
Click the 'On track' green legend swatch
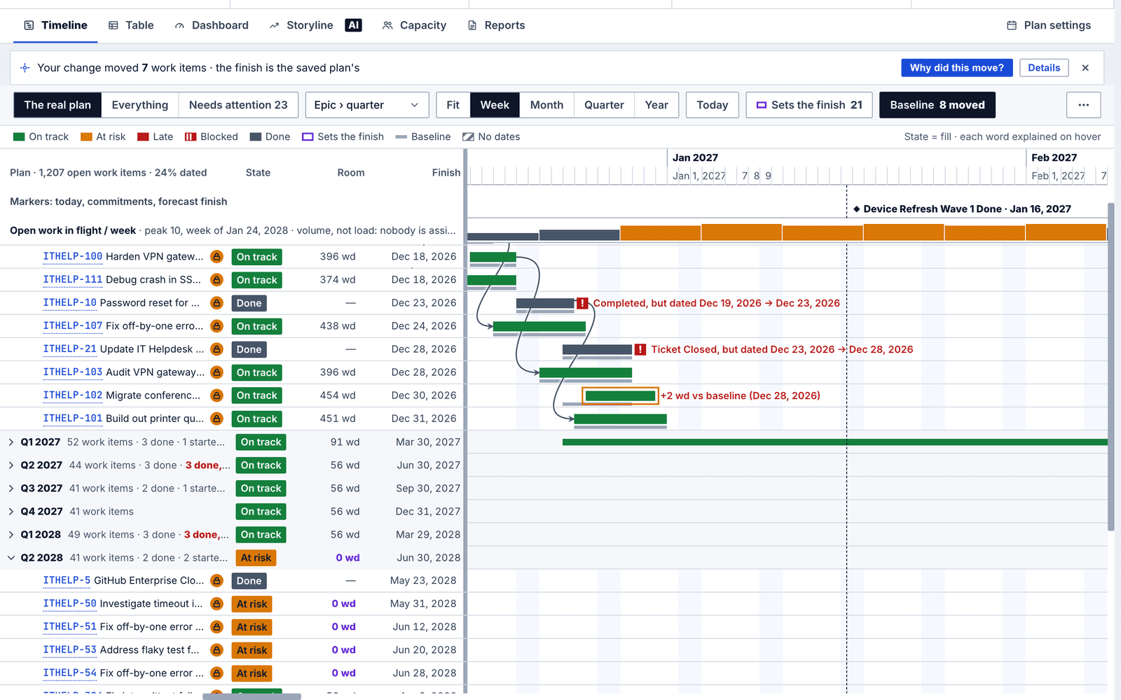[19, 137]
